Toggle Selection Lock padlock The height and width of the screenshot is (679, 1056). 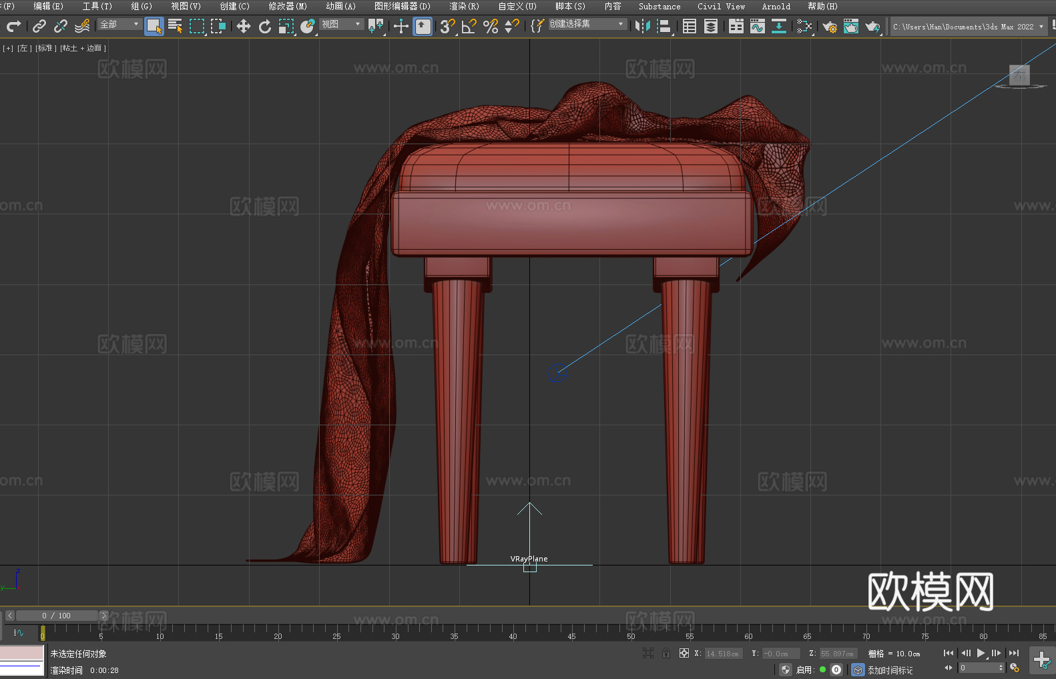click(x=666, y=653)
